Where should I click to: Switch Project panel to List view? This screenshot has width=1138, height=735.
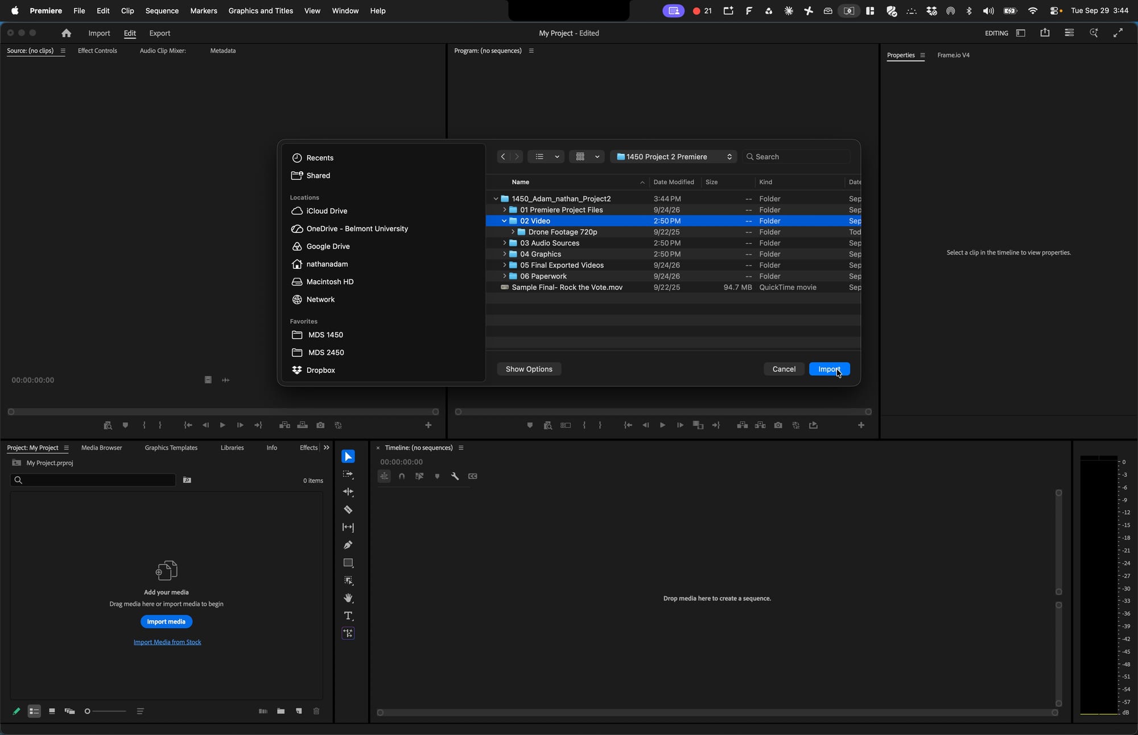coord(34,711)
